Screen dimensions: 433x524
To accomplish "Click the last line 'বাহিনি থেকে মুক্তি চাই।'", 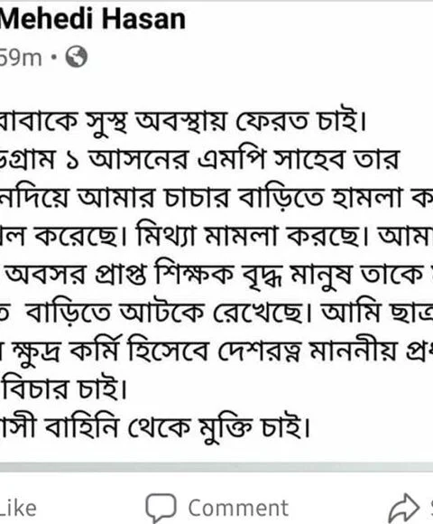I will point(155,428).
